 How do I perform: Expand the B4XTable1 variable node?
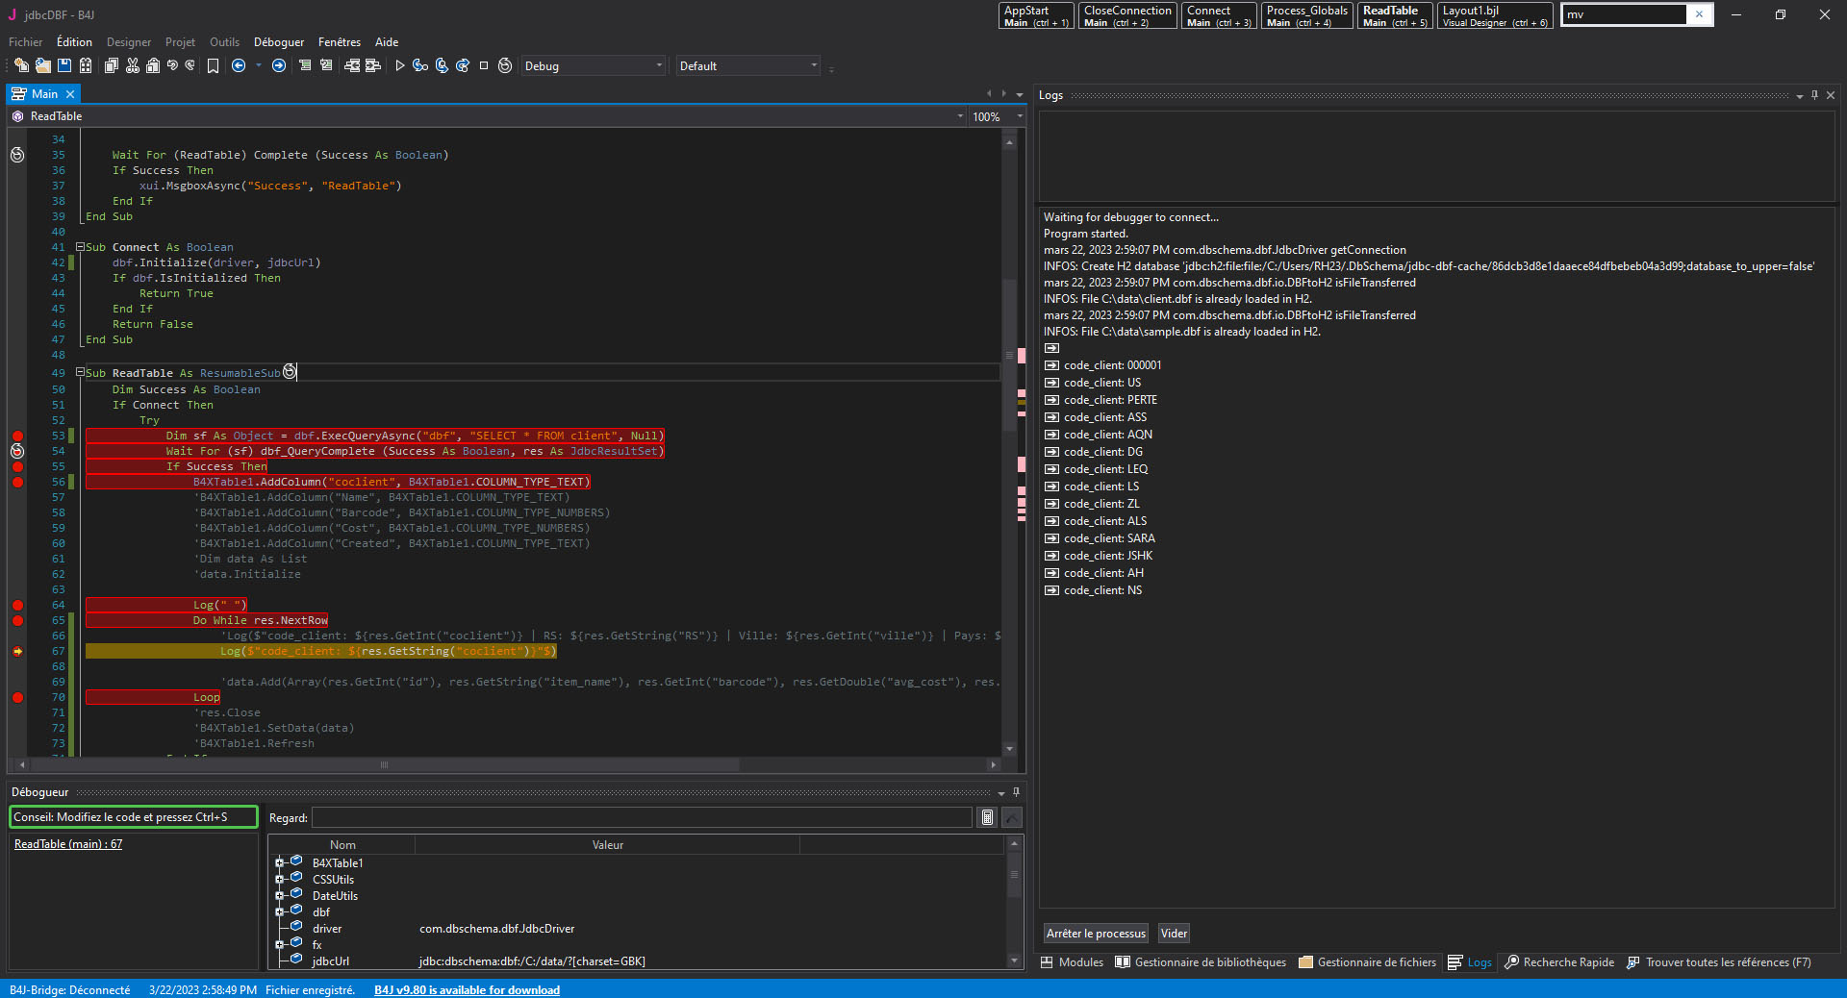coord(279,862)
